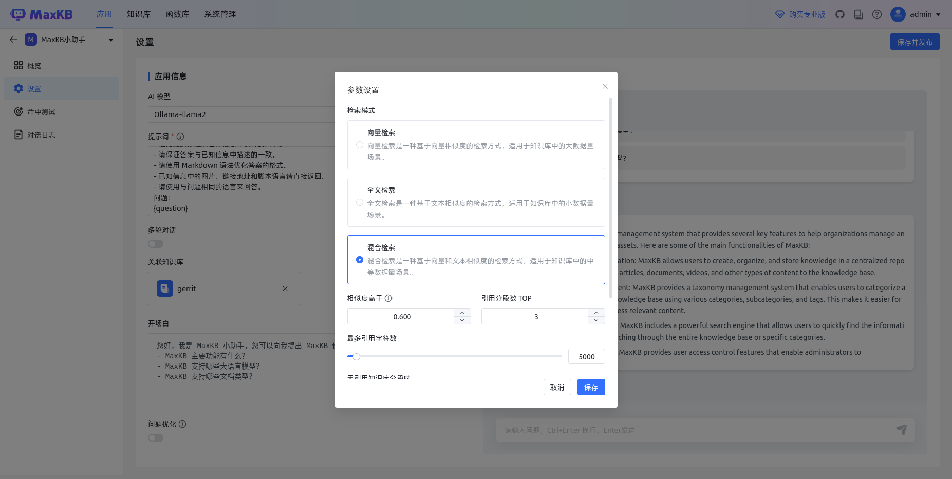The width and height of the screenshot is (952, 479).
Task: Open the user manual book icon
Action: 858,14
